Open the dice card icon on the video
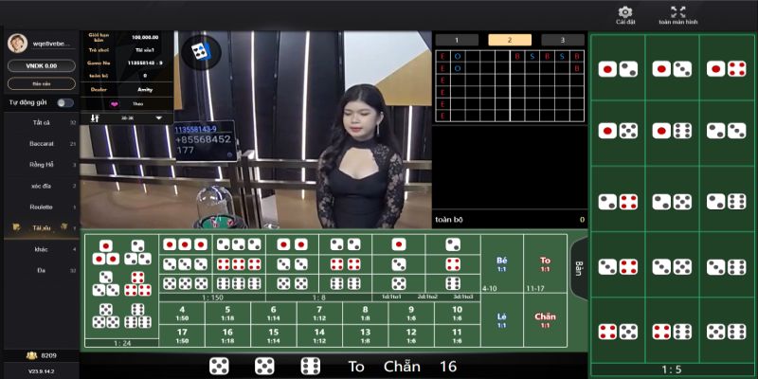Screen dimensions: 758x379 200,51
